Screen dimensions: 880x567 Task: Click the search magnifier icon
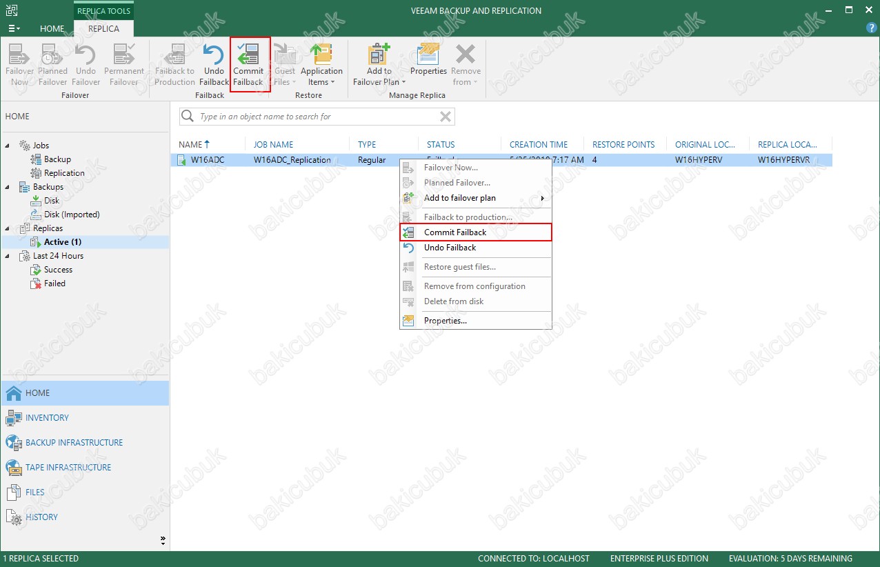(x=188, y=117)
